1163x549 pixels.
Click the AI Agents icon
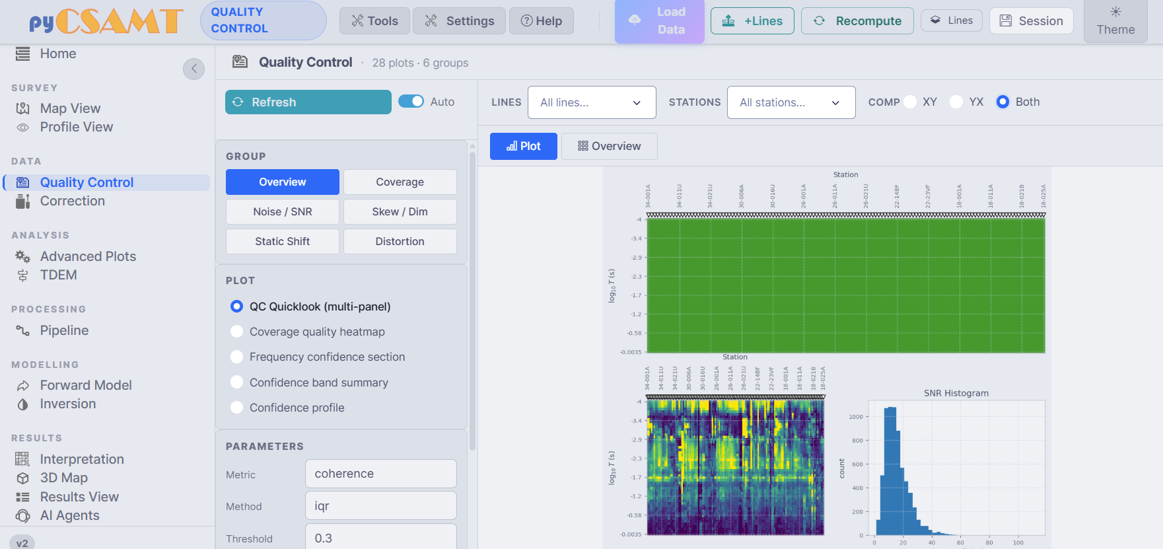pyautogui.click(x=23, y=516)
